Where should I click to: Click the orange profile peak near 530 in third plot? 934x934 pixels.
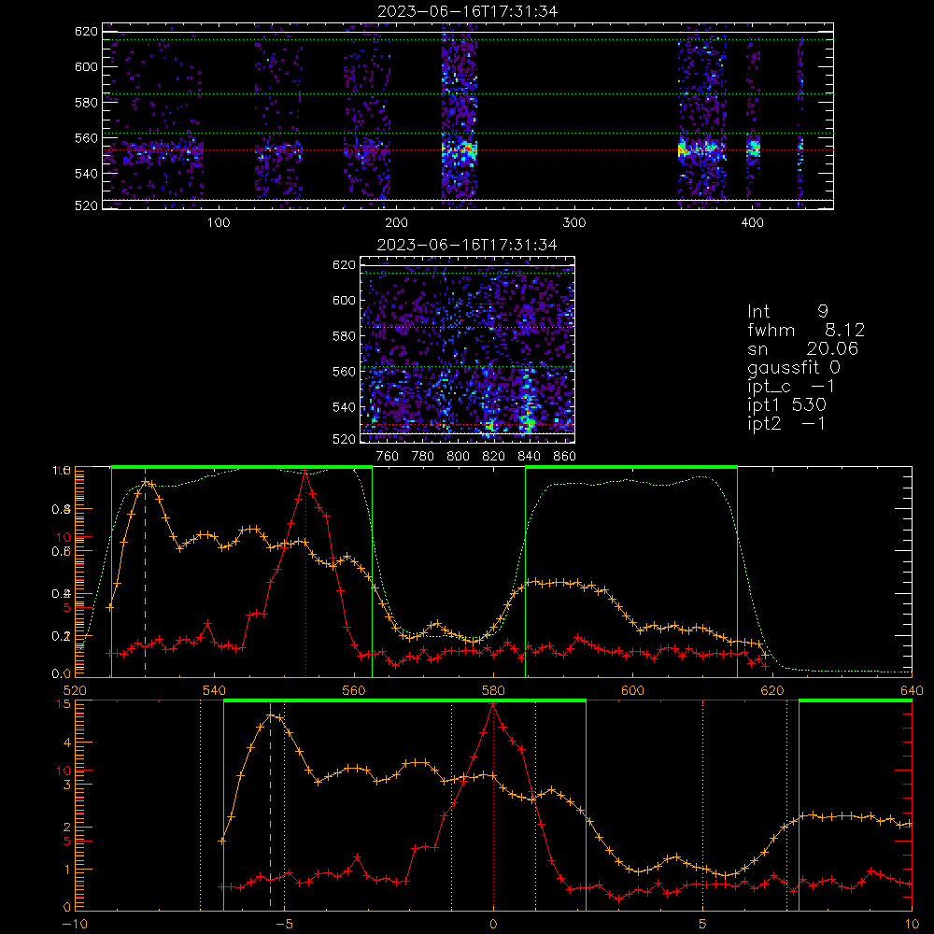[x=146, y=481]
